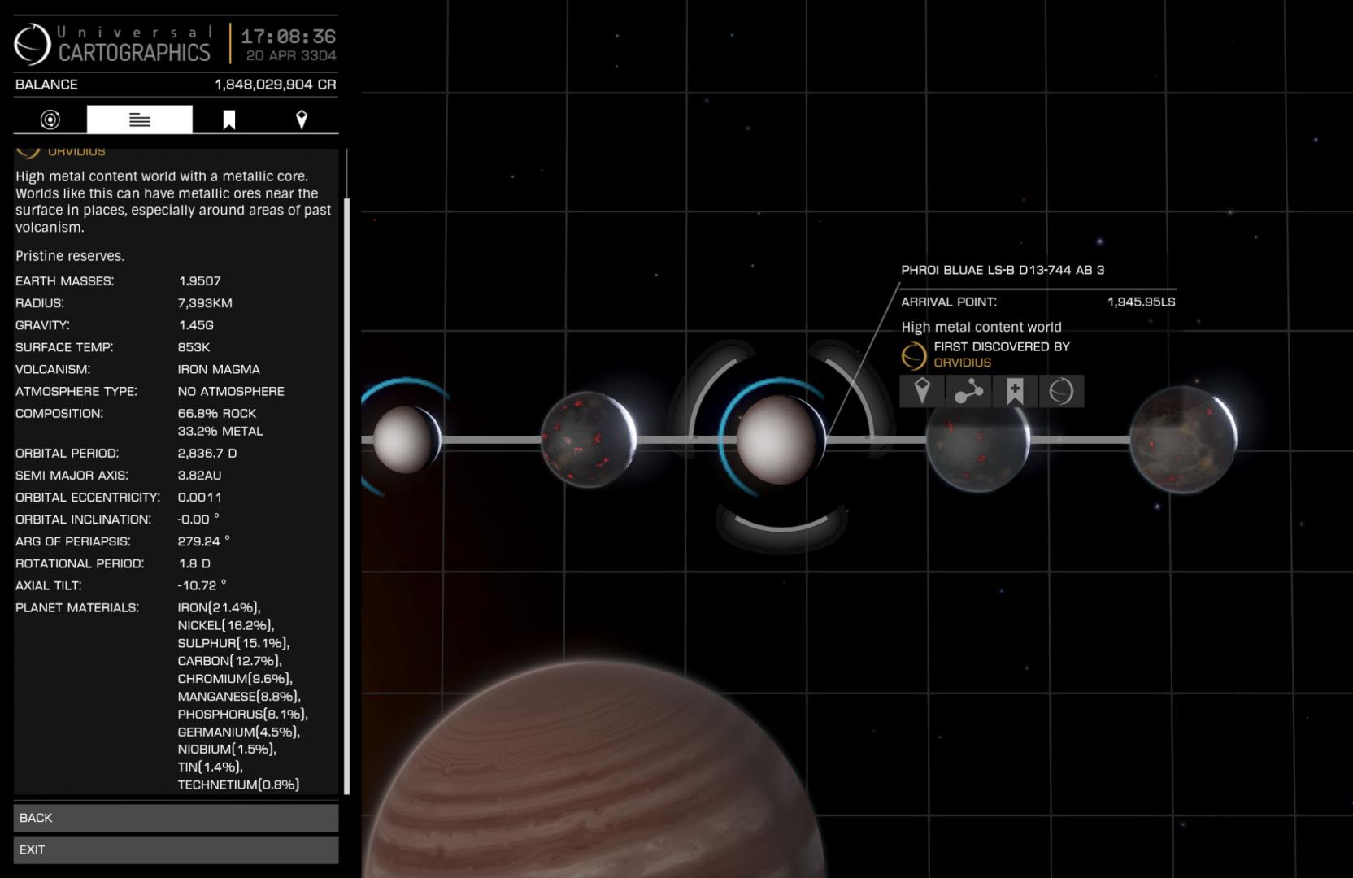Click the arrival point value 1,945.95LS
This screenshot has width=1353, height=878.
coord(1141,302)
